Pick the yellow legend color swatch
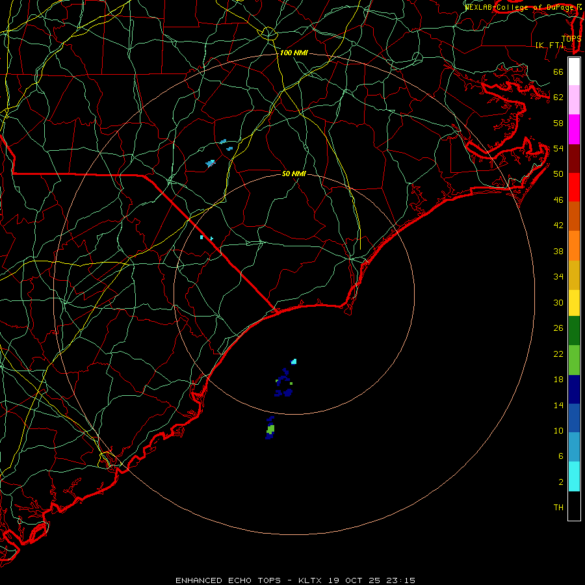Image resolution: width=585 pixels, height=585 pixels. [x=574, y=302]
